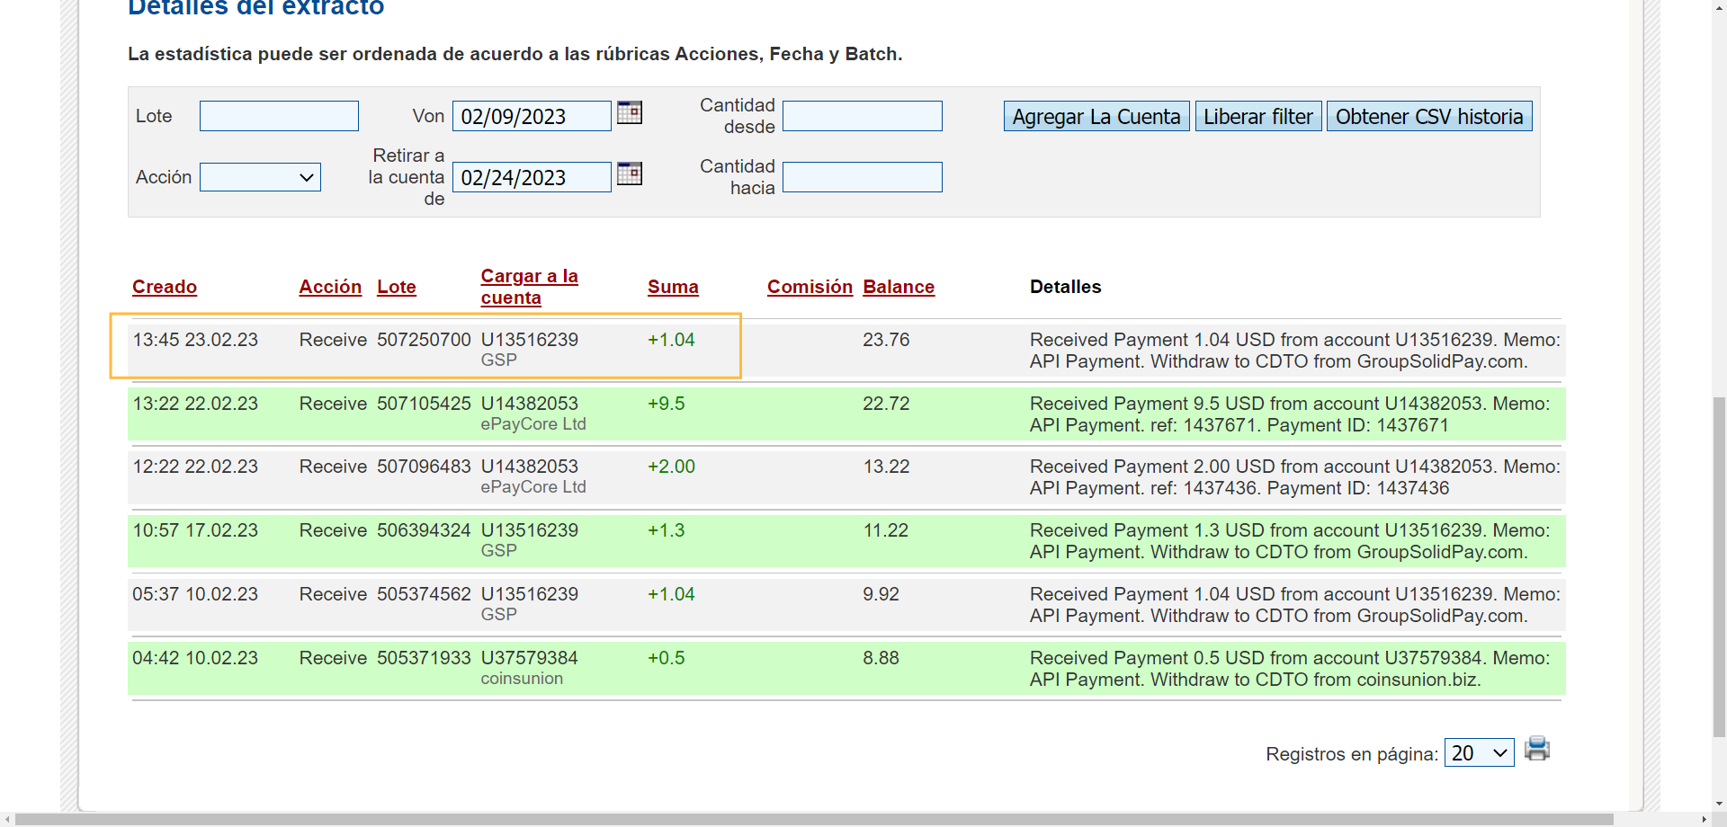Image resolution: width=1727 pixels, height=827 pixels.
Task: Click the Liberar filter button
Action: pyautogui.click(x=1258, y=116)
